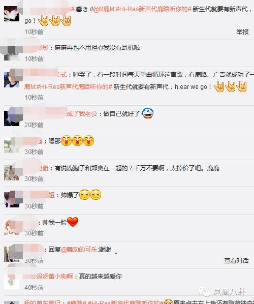
Task: Open 查看对话 conversation view
Action: (x=236, y=261)
